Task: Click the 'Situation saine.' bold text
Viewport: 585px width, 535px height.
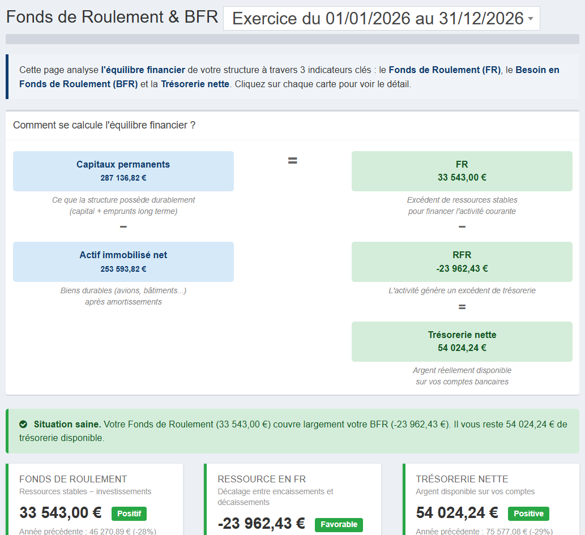Action: [67, 424]
